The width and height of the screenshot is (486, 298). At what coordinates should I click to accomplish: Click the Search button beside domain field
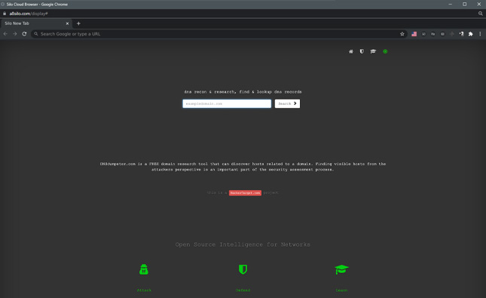point(287,103)
